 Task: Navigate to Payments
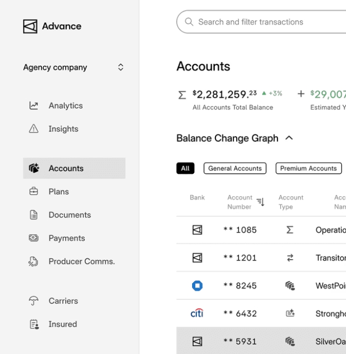point(67,238)
